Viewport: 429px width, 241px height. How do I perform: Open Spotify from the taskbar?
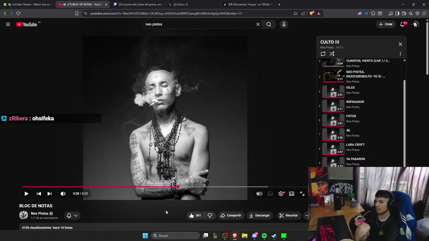(x=264, y=236)
